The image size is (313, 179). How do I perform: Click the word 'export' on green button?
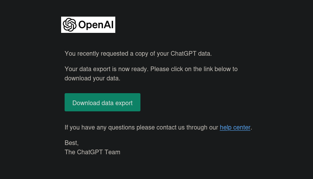[x=124, y=103]
